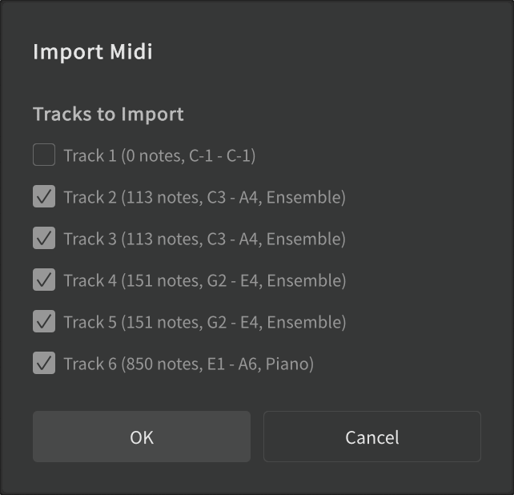Click the "Track 4 (151 notes" label text

pyautogui.click(x=204, y=280)
